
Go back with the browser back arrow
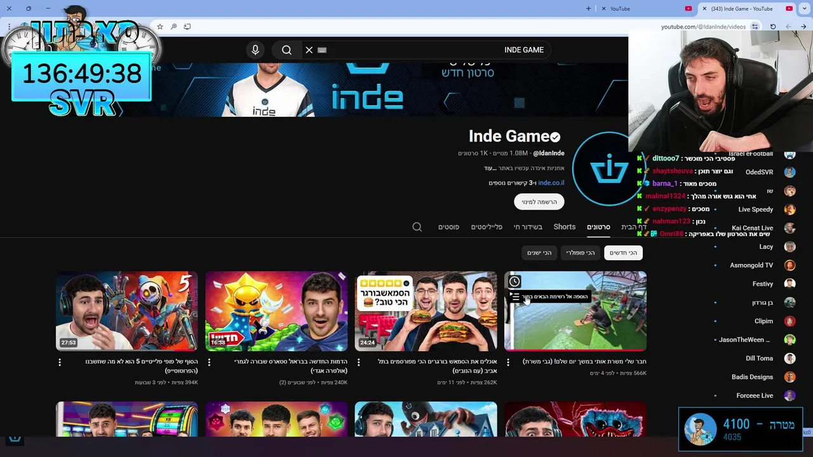803,27
